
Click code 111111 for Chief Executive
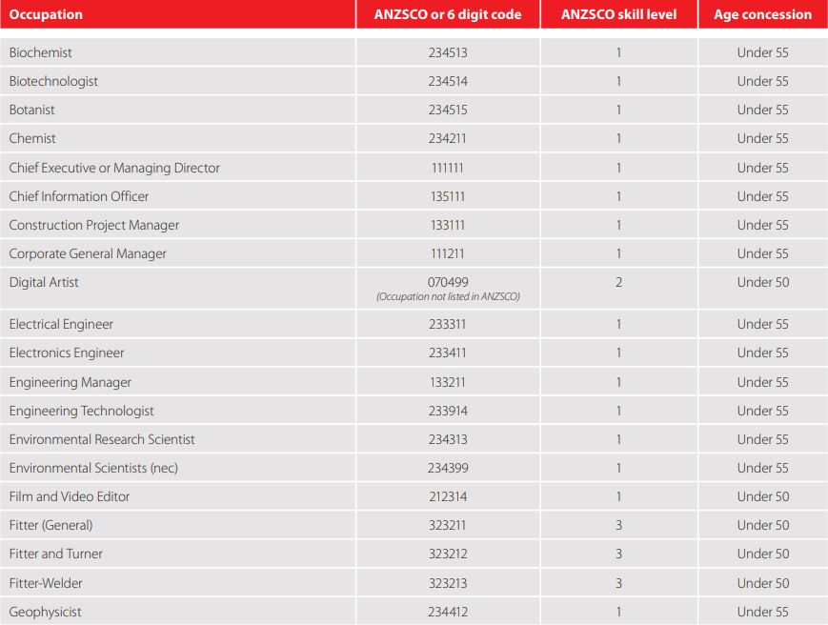tap(447, 168)
